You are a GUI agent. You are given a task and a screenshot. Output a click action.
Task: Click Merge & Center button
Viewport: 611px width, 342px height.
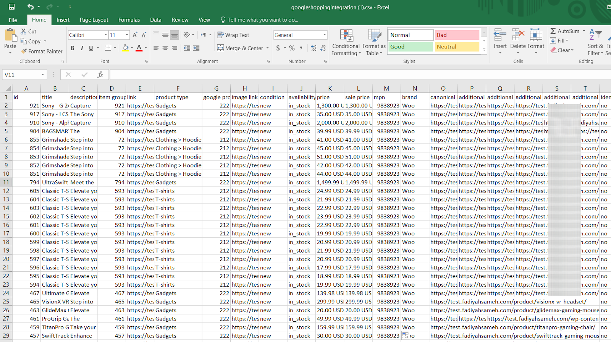pyautogui.click(x=240, y=48)
